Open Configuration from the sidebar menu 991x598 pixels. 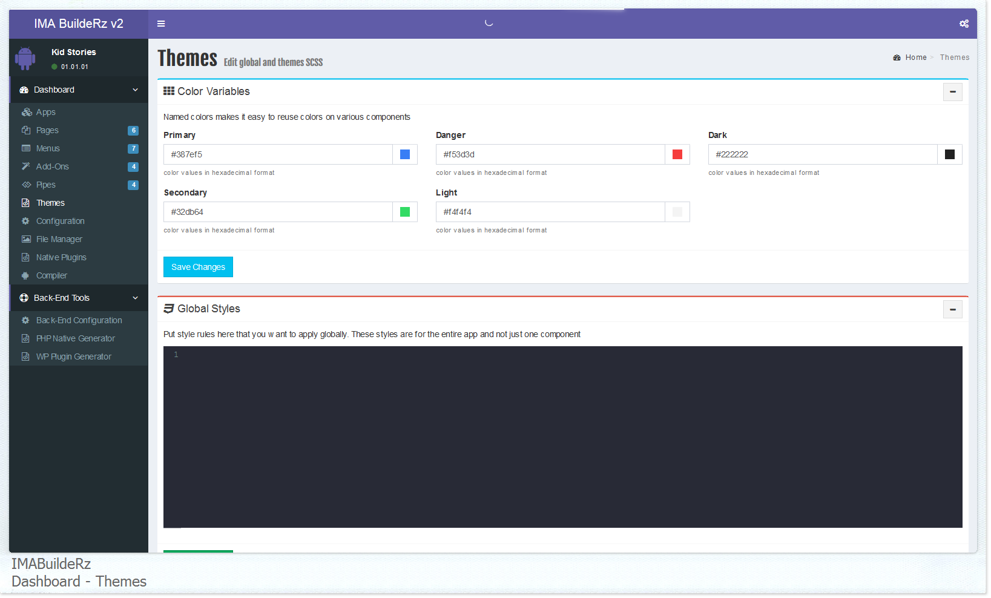coord(59,221)
